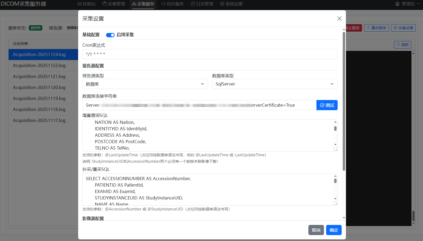Click the 重启服务 button
Screen dimensions: 423x241
(377, 28)
